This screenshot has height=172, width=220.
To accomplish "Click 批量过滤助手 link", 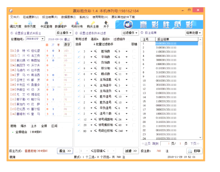I will point(103,44).
